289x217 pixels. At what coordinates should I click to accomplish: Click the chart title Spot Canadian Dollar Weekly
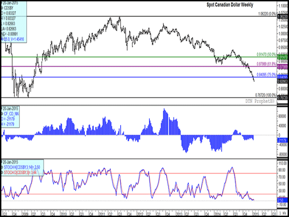[230, 5]
